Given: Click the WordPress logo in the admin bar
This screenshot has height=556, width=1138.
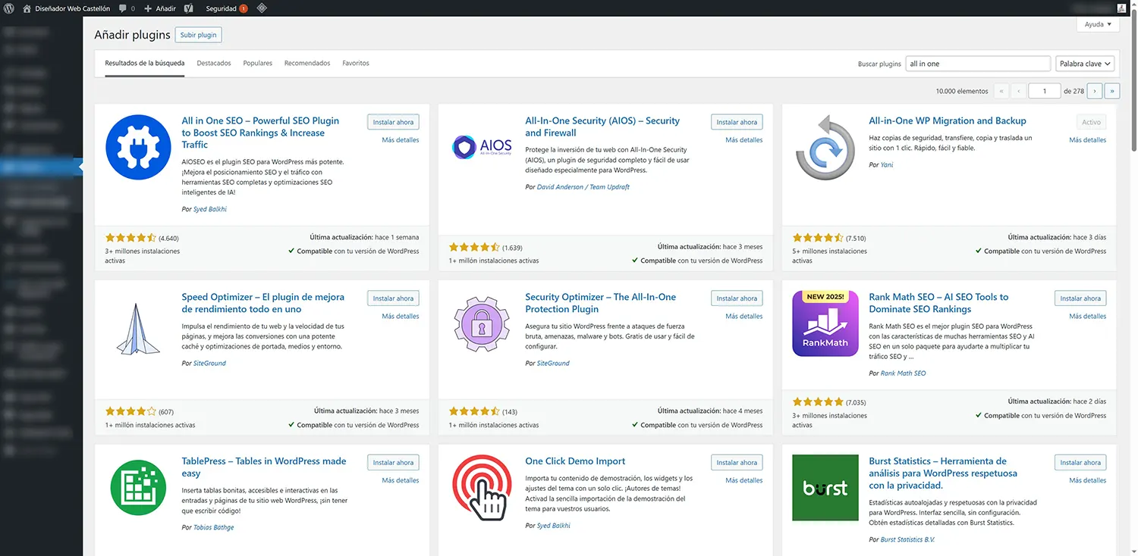Looking at the screenshot, I should (x=8, y=8).
